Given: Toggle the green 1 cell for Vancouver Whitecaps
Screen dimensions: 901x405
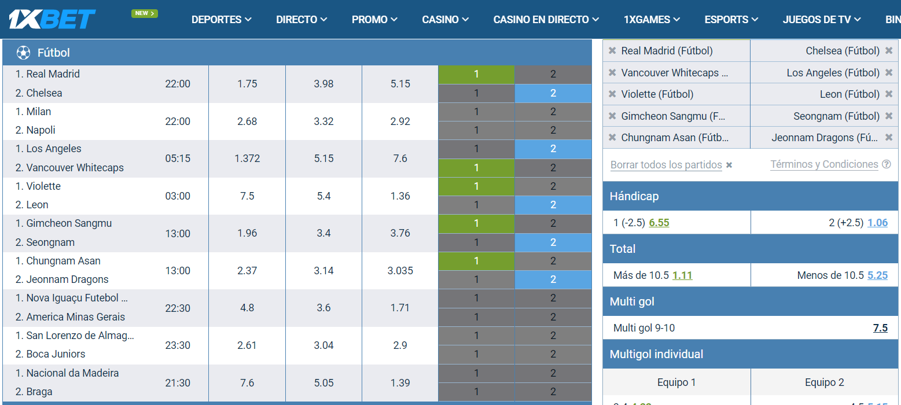Looking at the screenshot, I should [x=476, y=168].
